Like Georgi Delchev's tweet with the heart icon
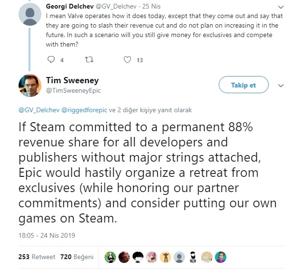This screenshot has height=271, width=301. 127,60
